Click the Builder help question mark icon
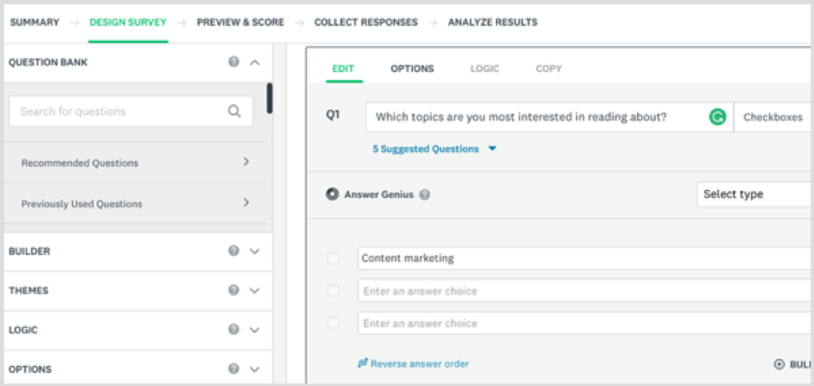Image resolution: width=814 pixels, height=386 pixels. click(234, 251)
